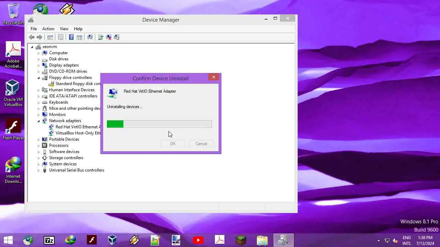The image size is (440, 247).
Task: Collapse the Floppy drive controllers node
Action: pyautogui.click(x=38, y=78)
